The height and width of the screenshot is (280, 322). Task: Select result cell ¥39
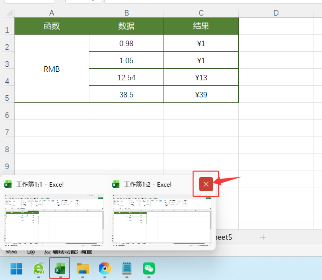pyautogui.click(x=201, y=94)
